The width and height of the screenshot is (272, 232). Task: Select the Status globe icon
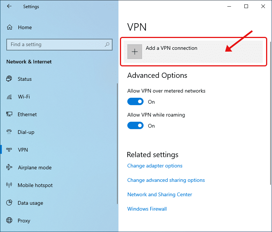tap(10, 79)
